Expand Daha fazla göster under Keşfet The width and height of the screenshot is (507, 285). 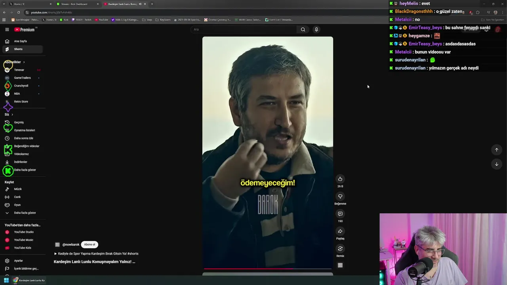22,213
